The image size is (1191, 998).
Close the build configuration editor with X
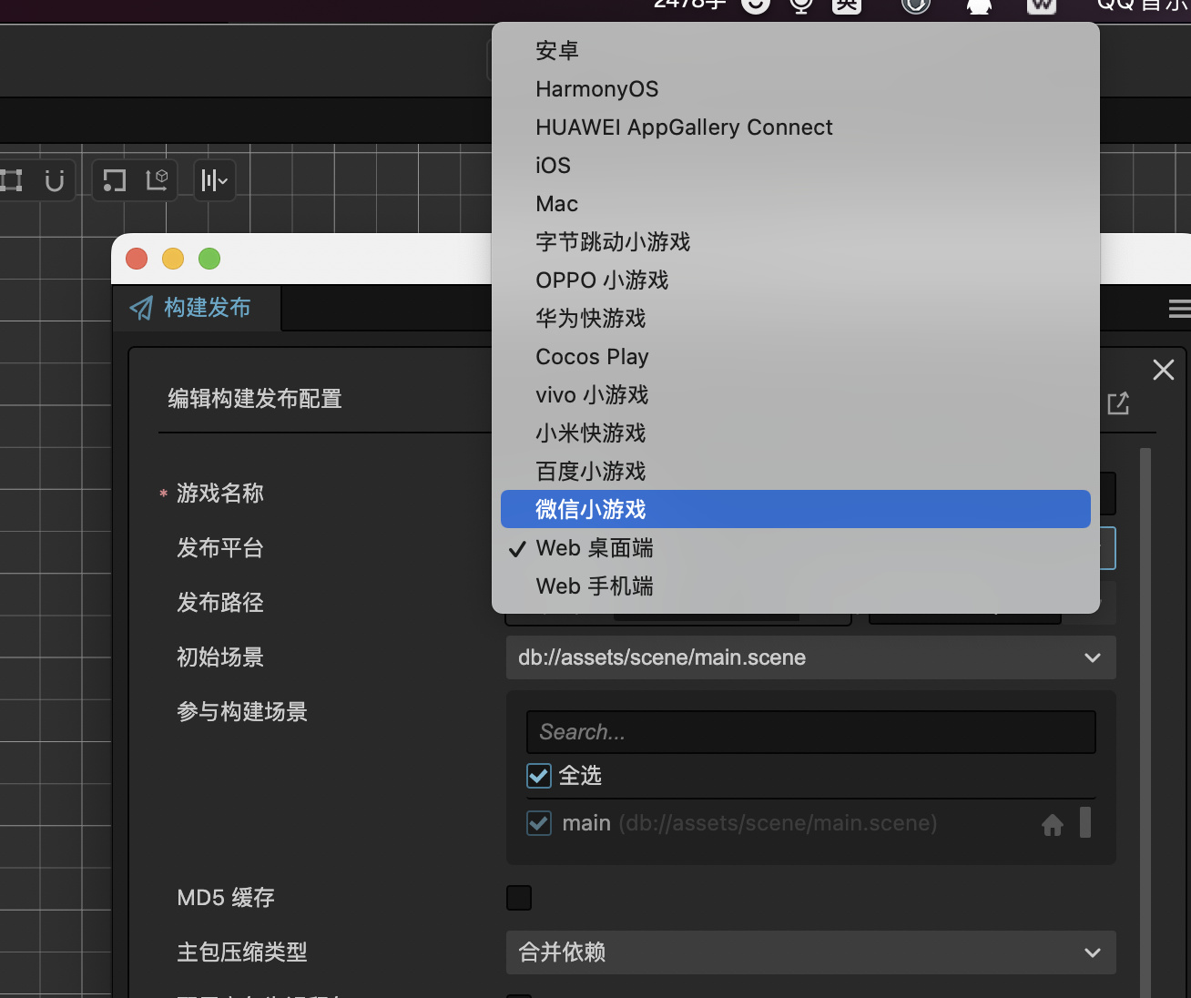click(1163, 370)
